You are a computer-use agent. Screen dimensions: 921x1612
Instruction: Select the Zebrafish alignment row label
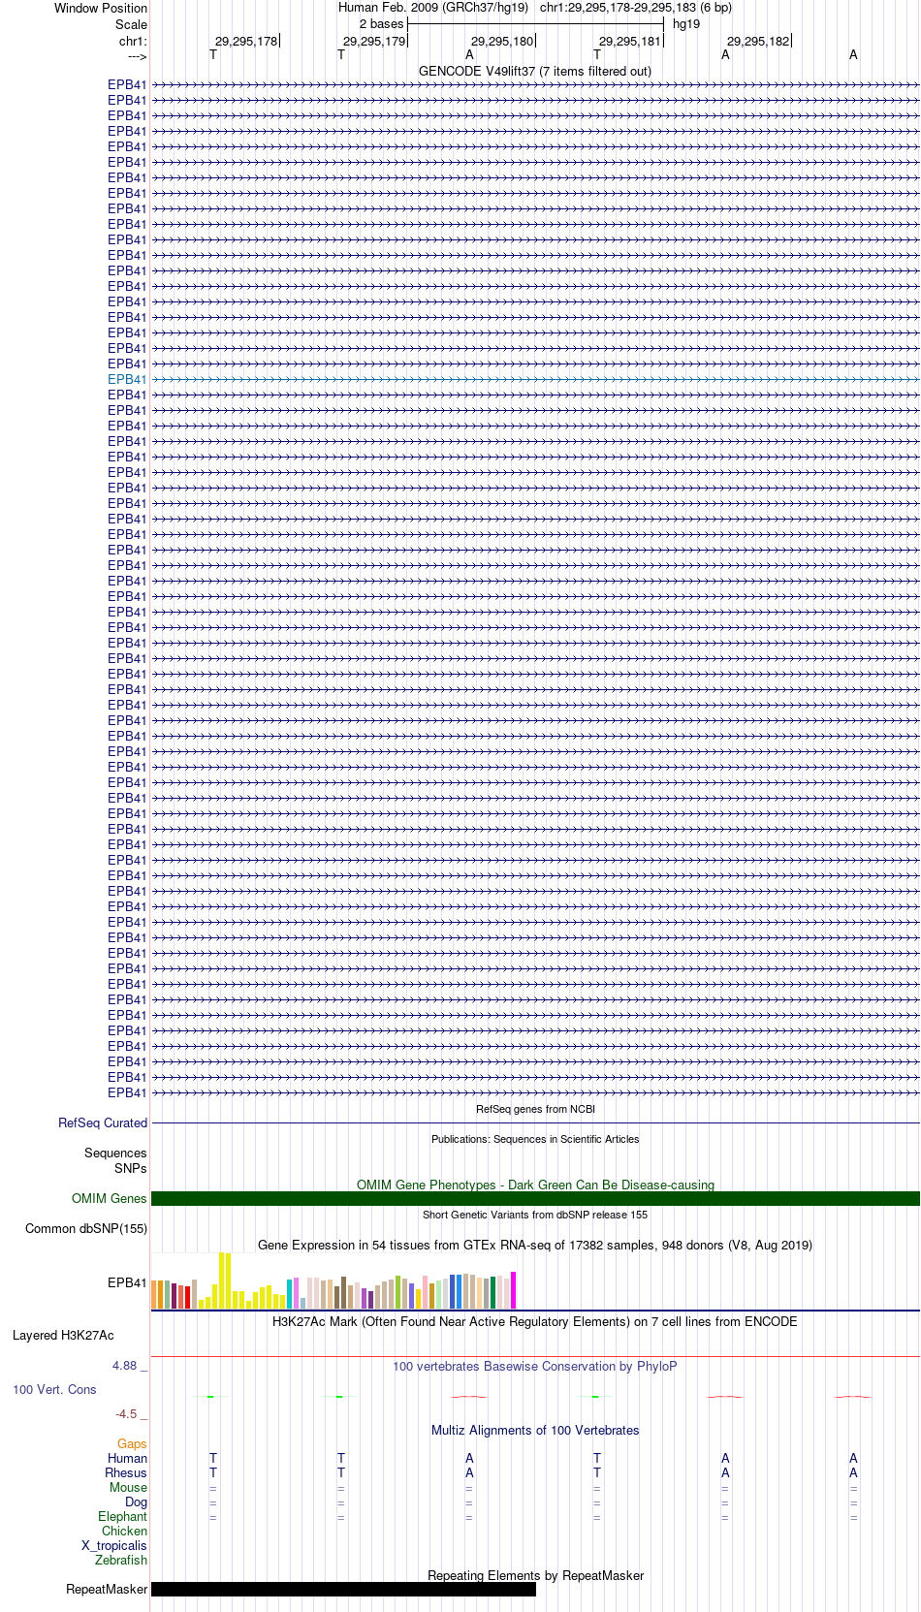pos(121,1561)
